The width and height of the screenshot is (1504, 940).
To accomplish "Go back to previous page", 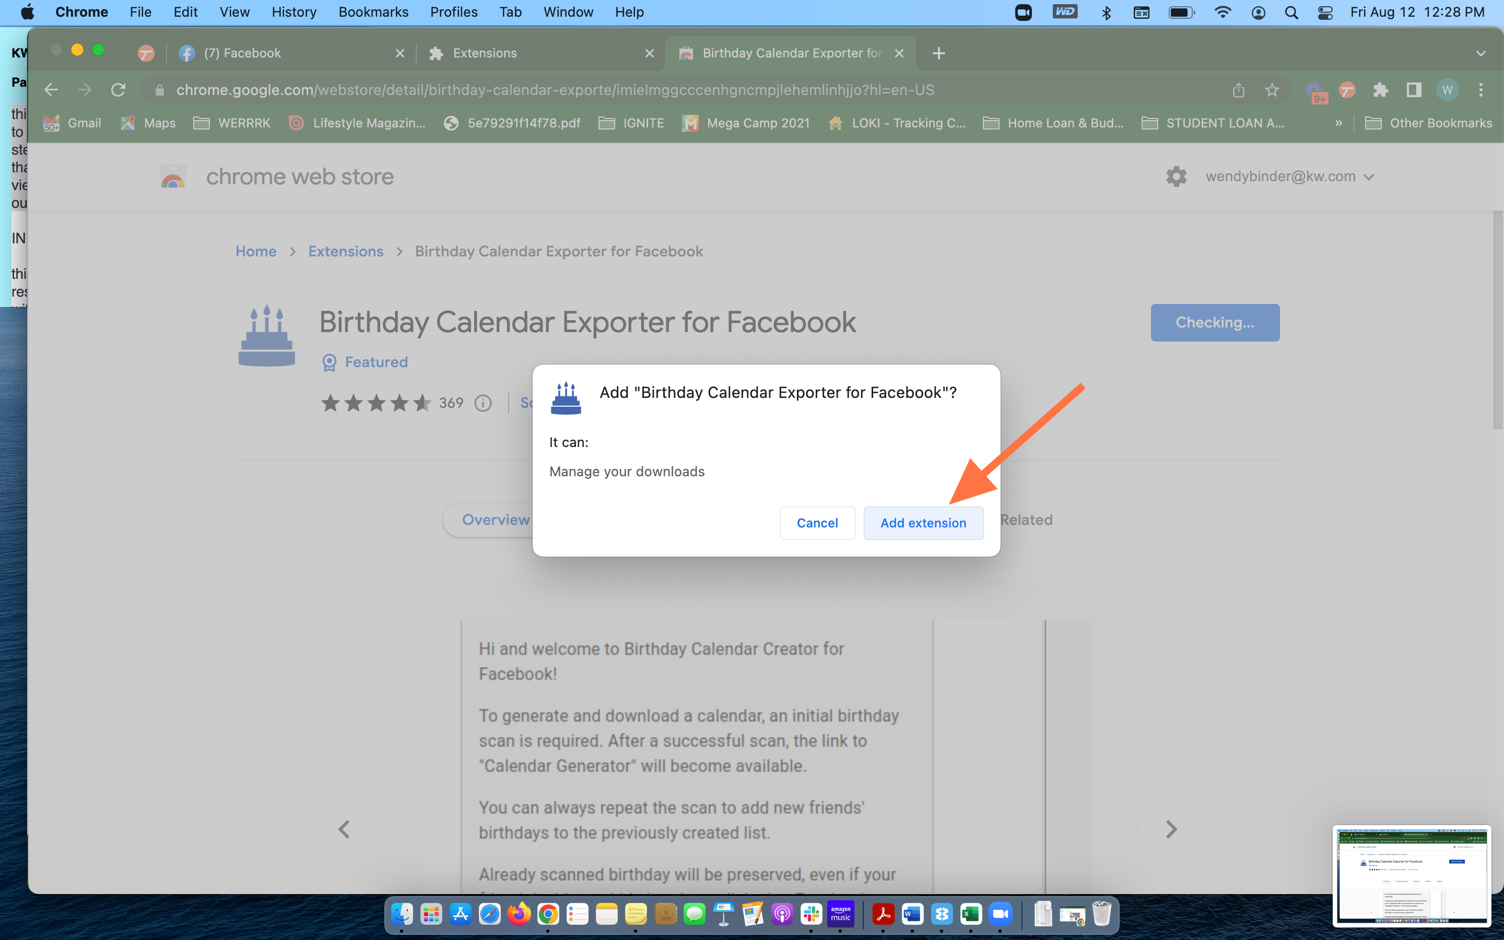I will pos(51,90).
